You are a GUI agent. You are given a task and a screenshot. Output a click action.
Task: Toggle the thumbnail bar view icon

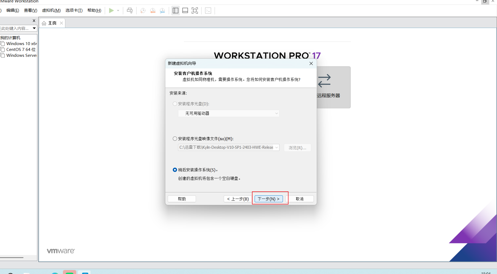click(x=185, y=11)
